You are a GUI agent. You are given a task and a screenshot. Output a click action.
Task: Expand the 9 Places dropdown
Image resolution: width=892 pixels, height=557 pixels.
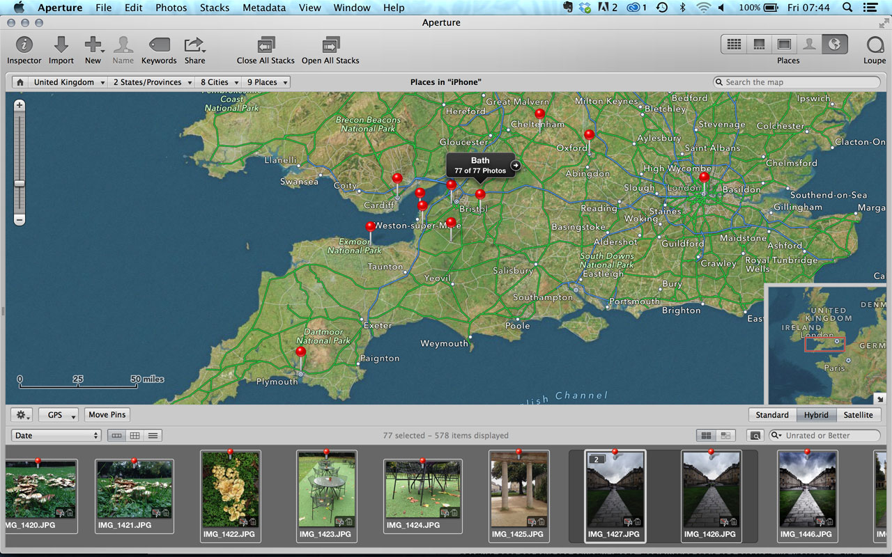(x=266, y=82)
